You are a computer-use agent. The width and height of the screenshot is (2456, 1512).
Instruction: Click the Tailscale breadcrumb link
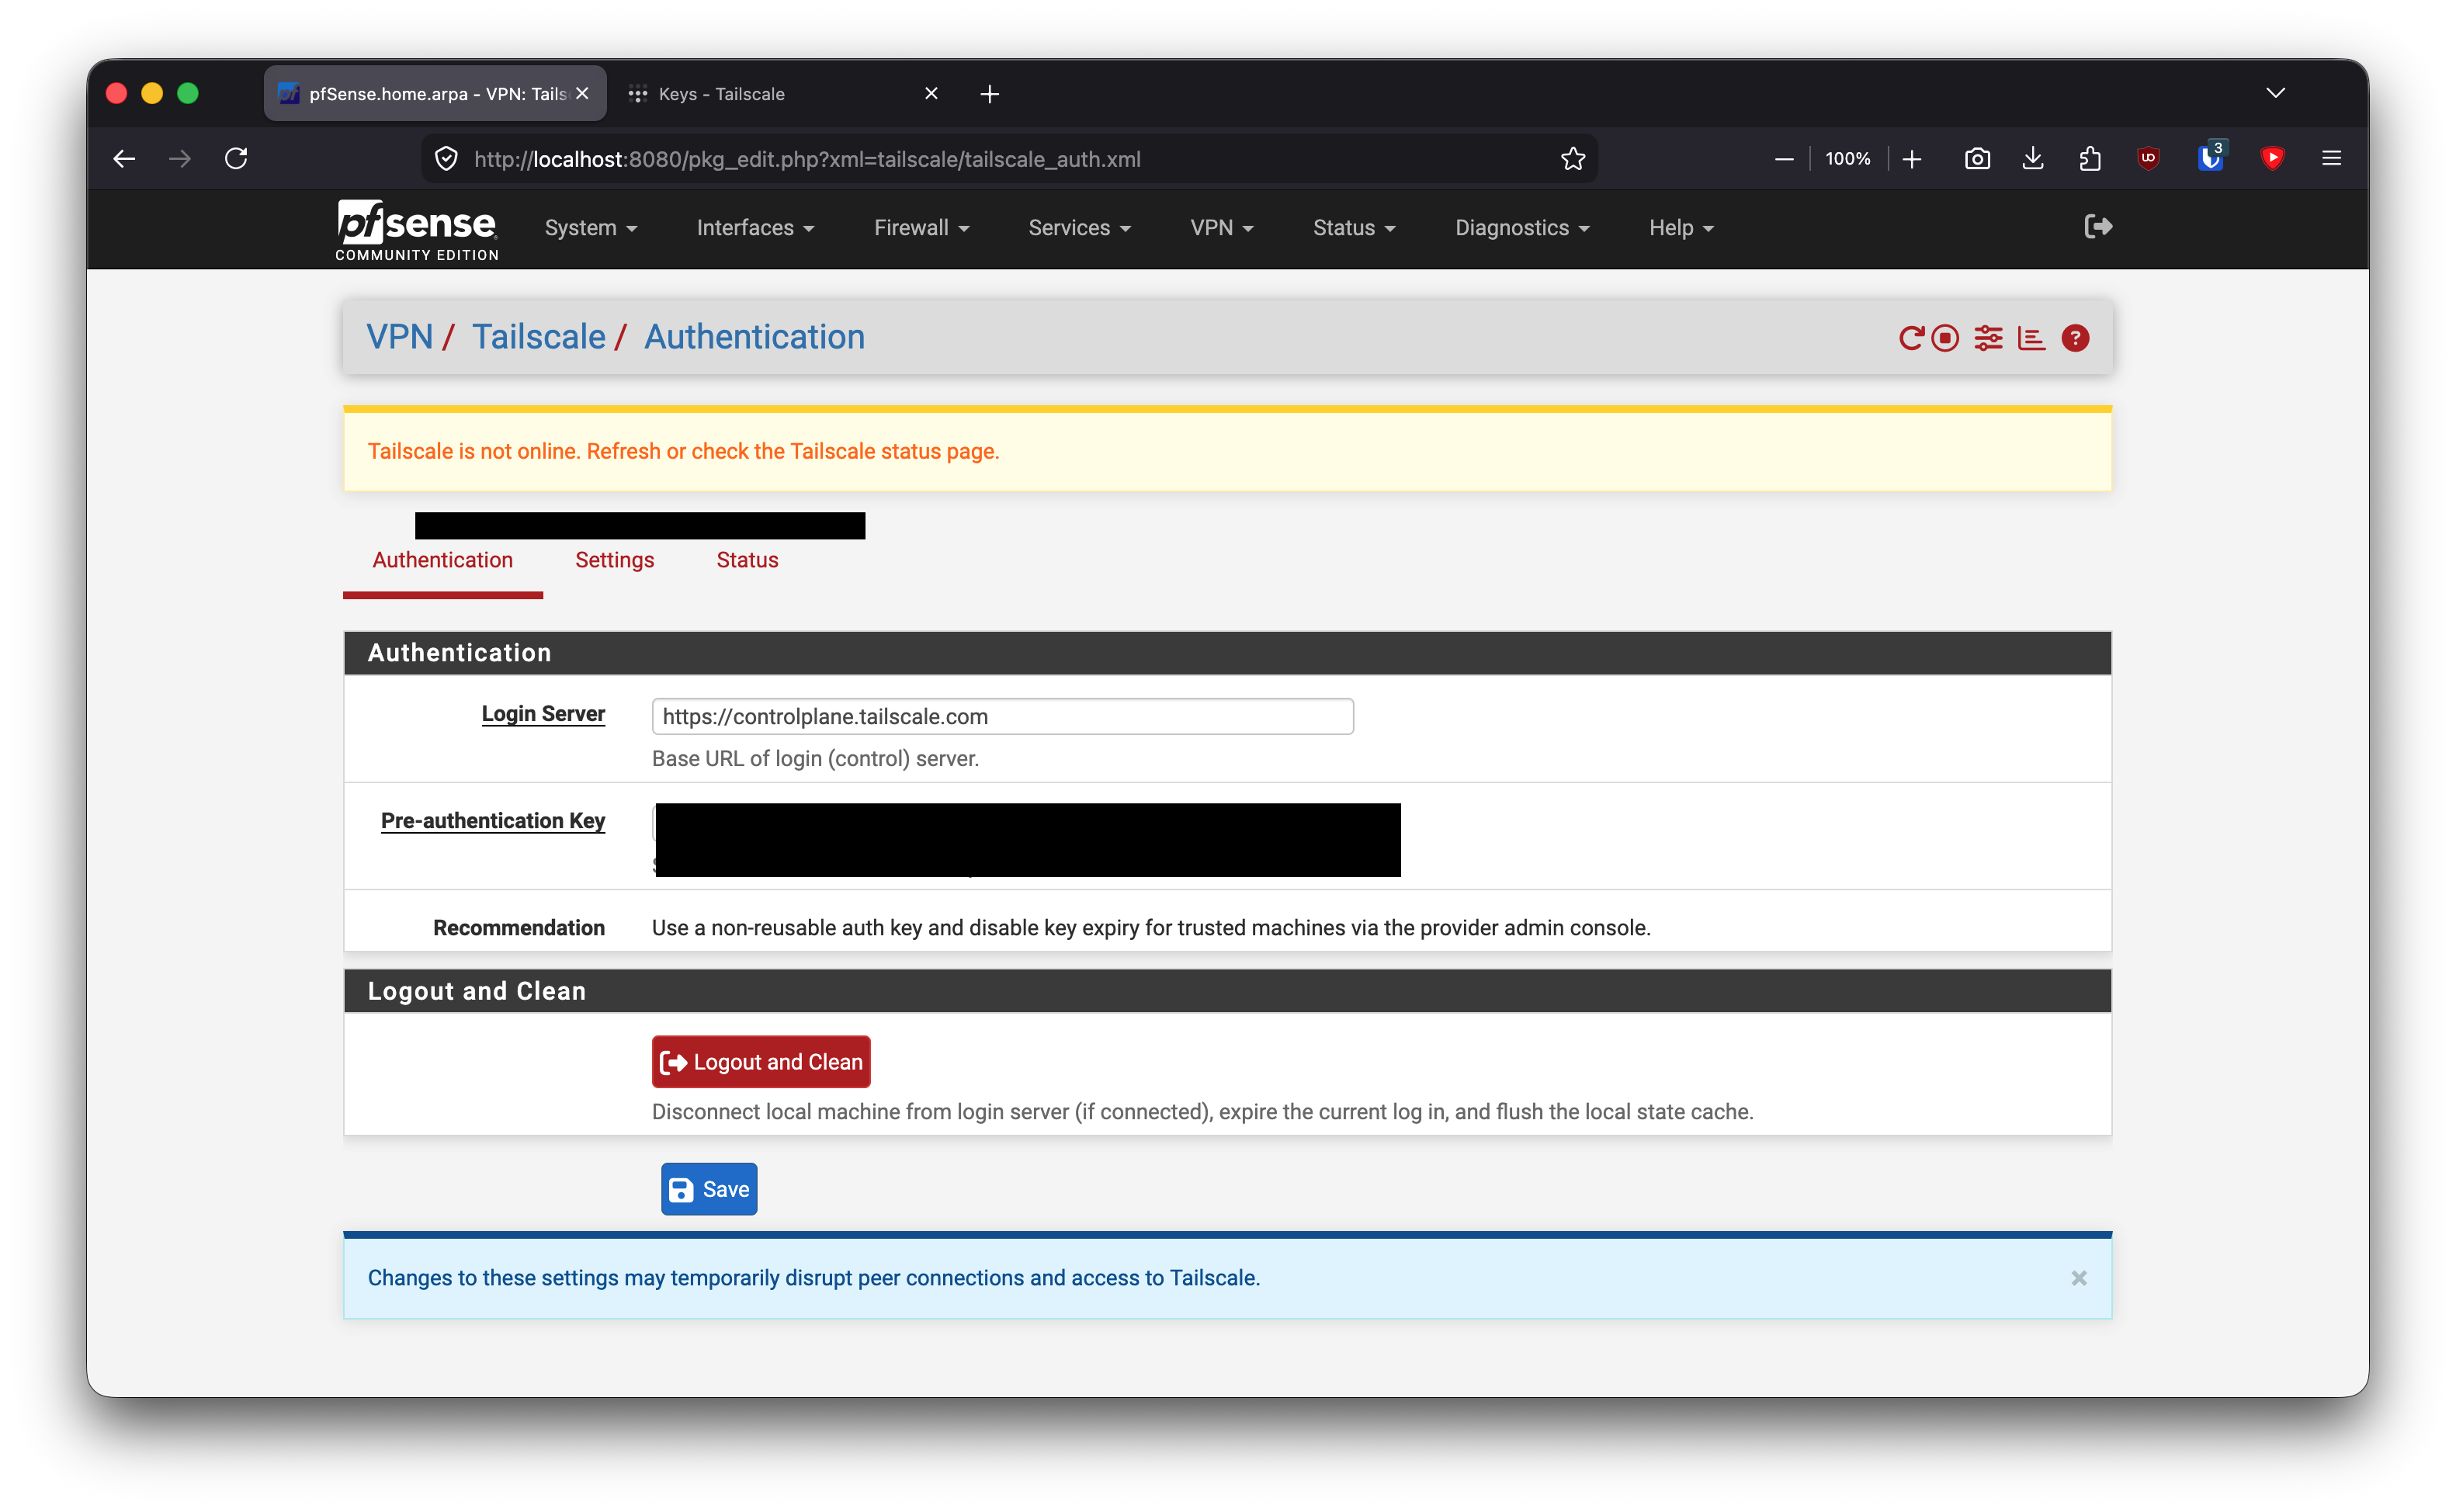[x=538, y=337]
